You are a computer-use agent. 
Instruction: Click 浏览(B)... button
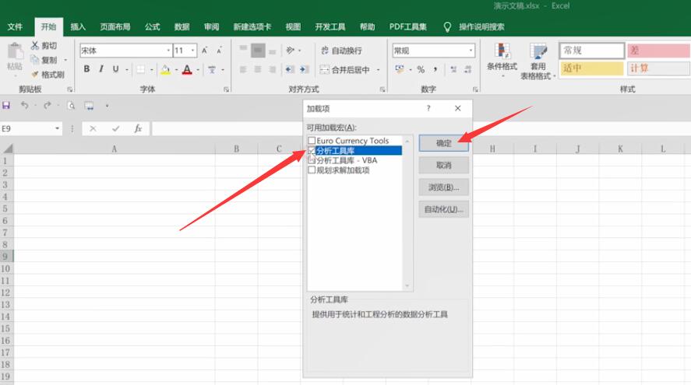(443, 187)
